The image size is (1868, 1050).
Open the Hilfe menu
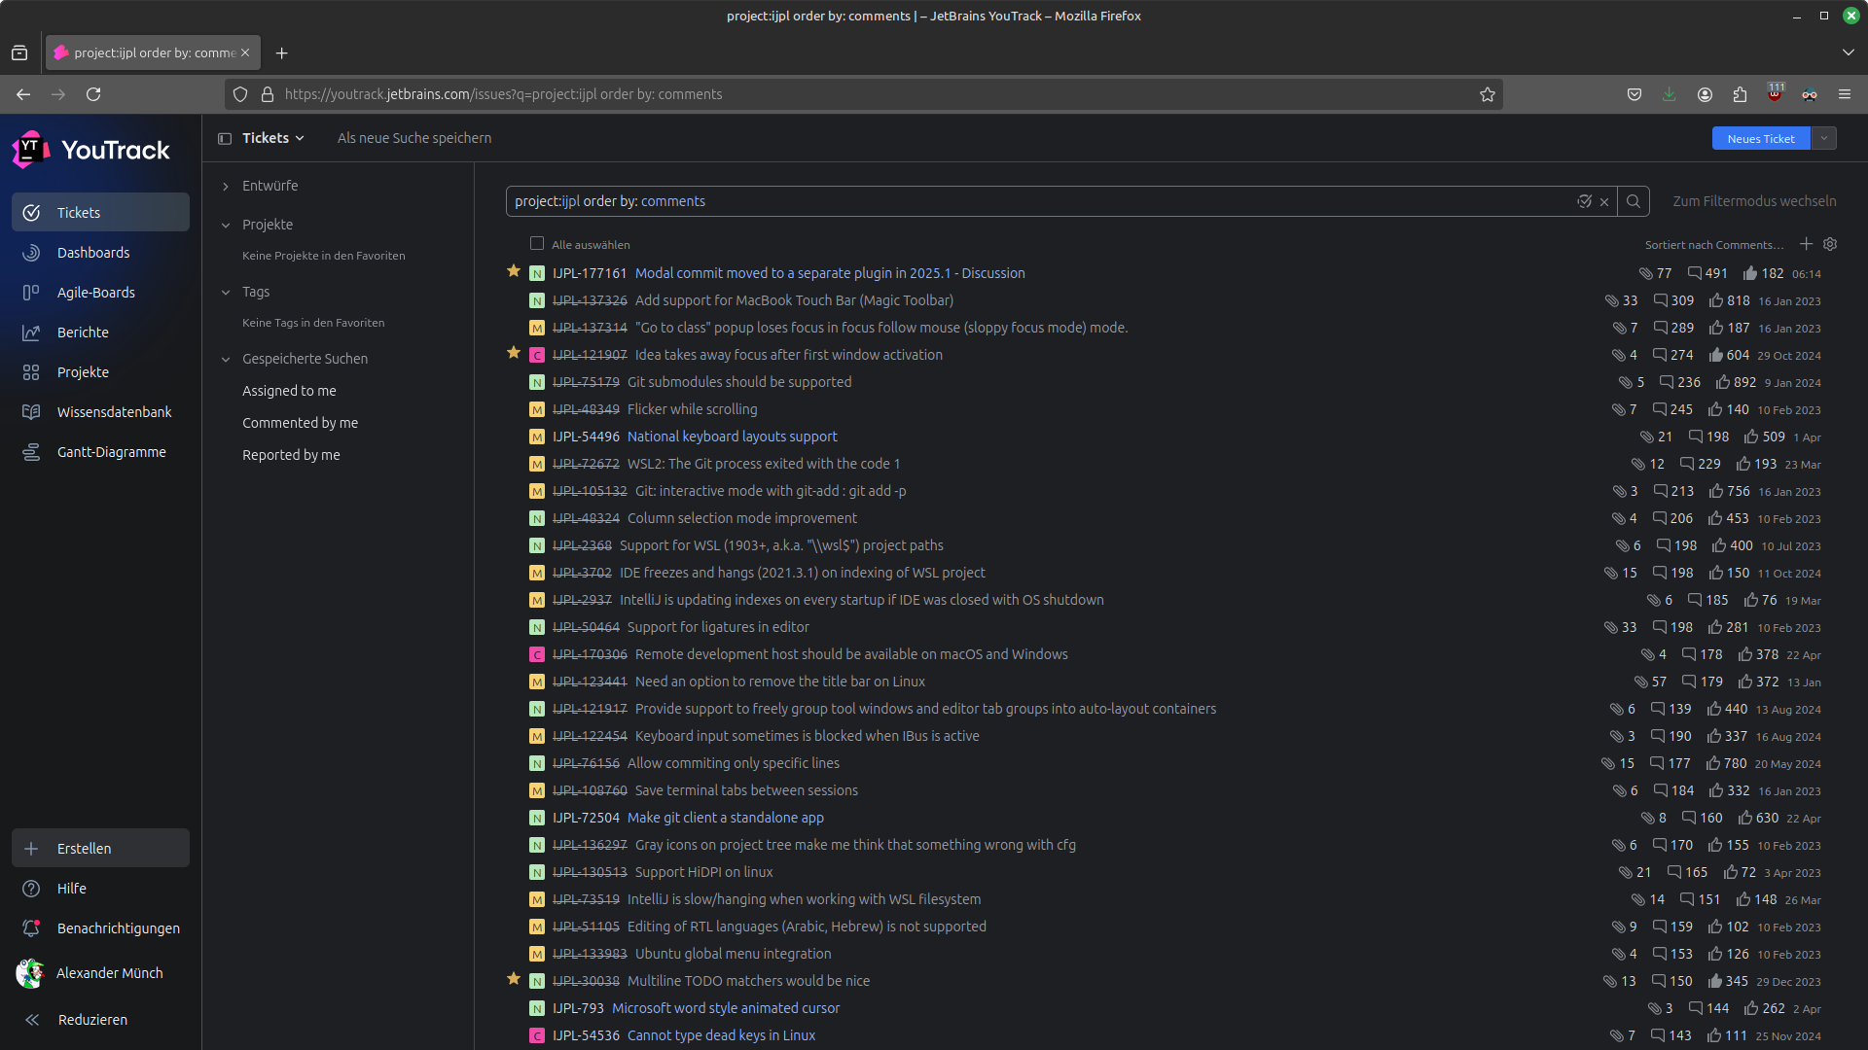point(100,888)
